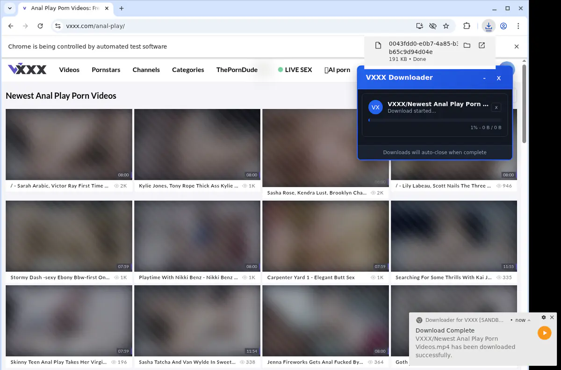Click the install app icon in address bar
The width and height of the screenshot is (561, 370).
(420, 26)
